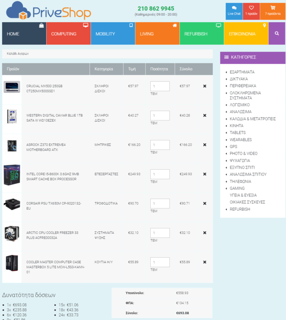
Task: Expand the ΟΛΟΚΛΗΡΩΜΕΝΑ ΣΥΣΤΗΜΑΤΑ category
Action: point(245,95)
